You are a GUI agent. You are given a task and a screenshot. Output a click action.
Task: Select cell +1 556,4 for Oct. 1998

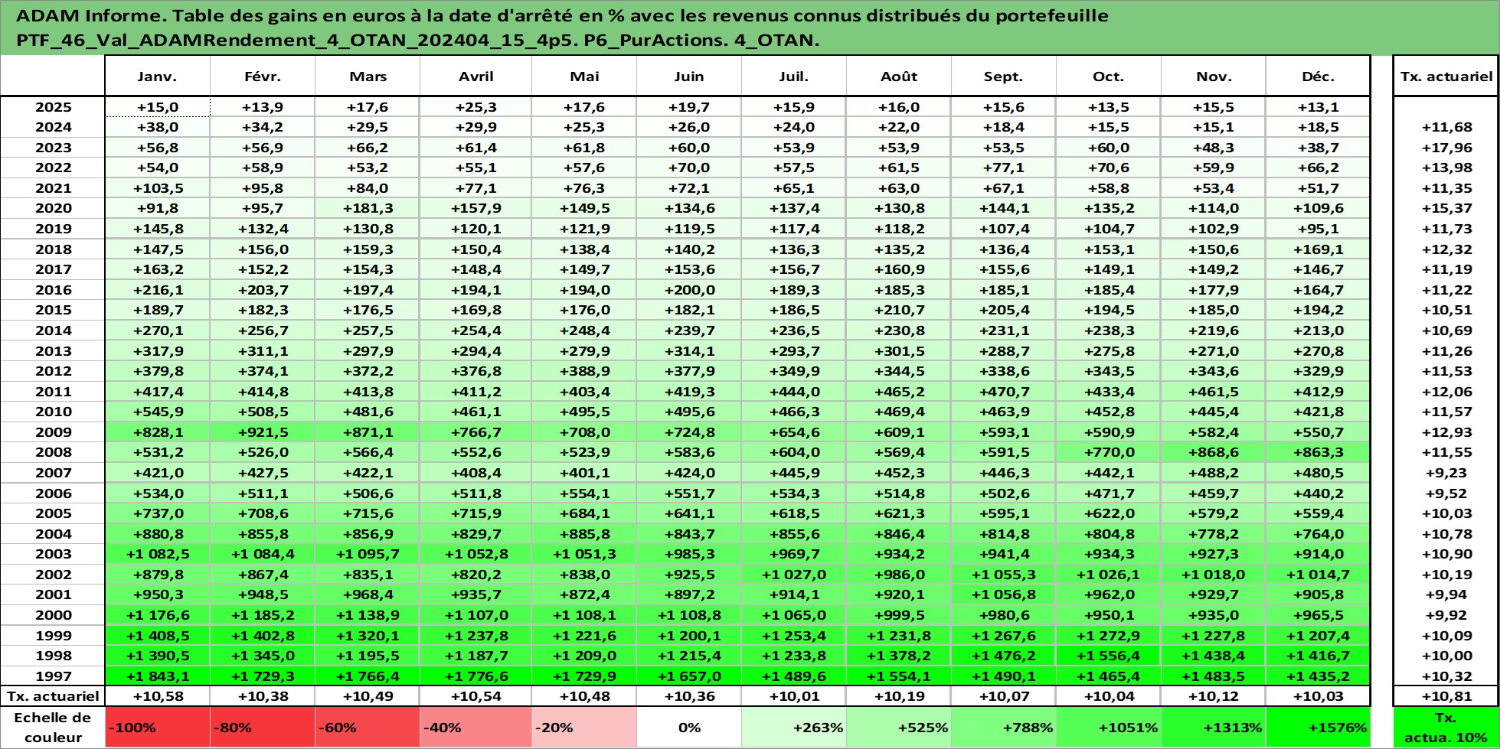[x=1108, y=656]
